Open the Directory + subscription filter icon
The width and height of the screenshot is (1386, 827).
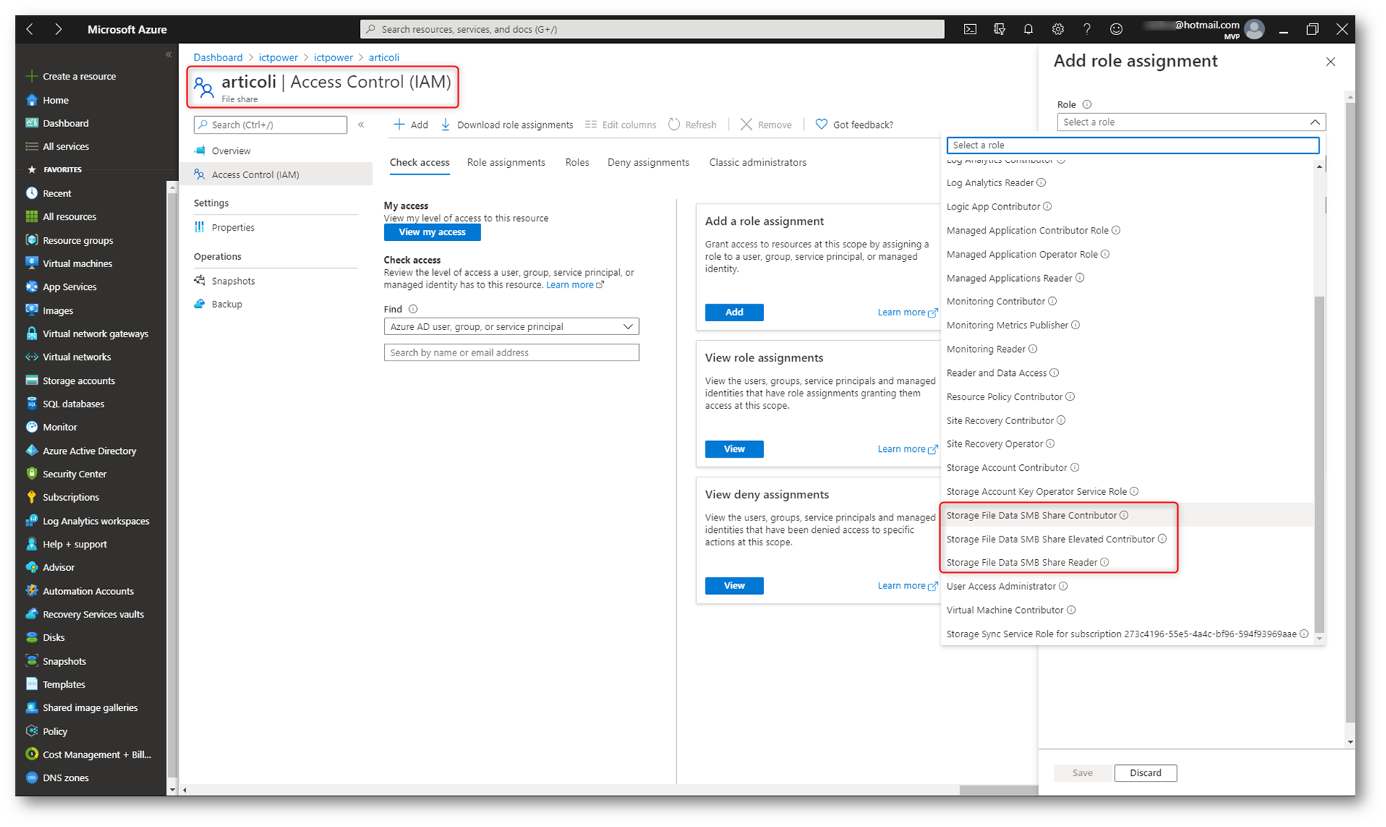coord(999,29)
